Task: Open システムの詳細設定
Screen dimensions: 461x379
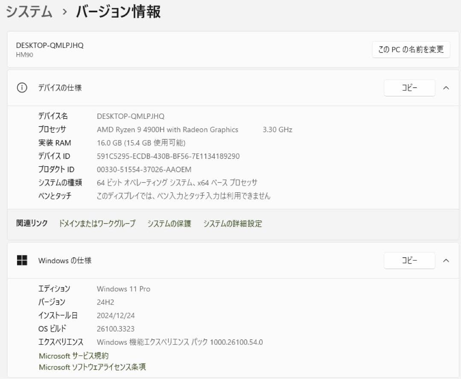Action: tap(233, 223)
